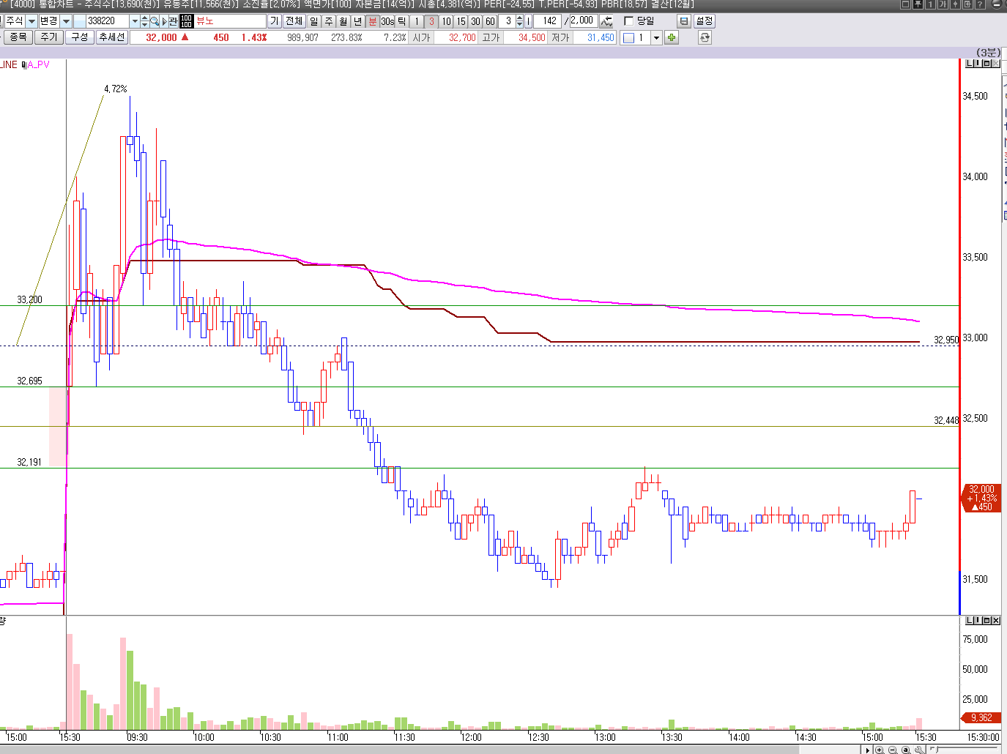Click the save chart disk icon
The width and height of the screenshot is (1007, 754).
(x=684, y=21)
